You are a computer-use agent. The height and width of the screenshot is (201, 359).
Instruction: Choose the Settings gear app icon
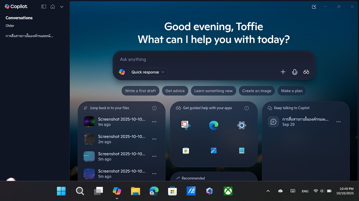point(241,126)
